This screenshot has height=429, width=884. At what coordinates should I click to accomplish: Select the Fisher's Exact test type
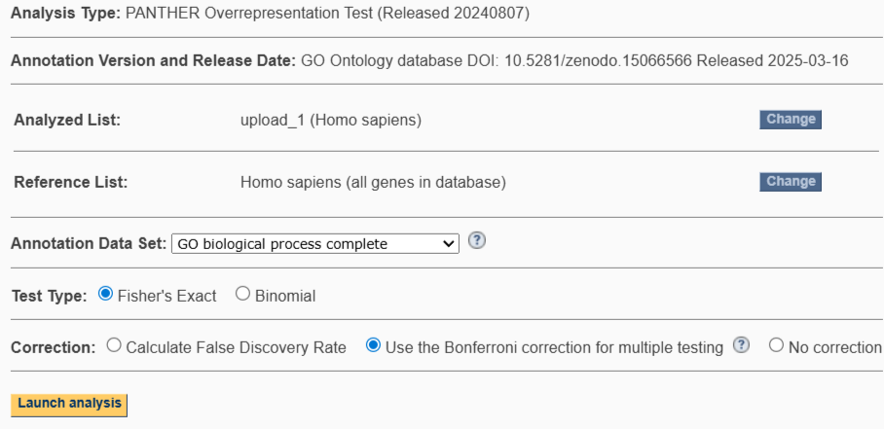[105, 295]
